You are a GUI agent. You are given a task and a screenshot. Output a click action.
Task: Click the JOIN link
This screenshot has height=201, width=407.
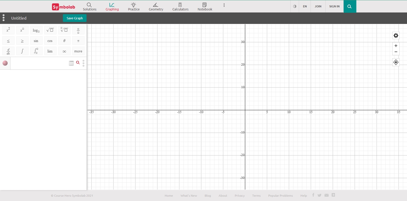(x=318, y=6)
